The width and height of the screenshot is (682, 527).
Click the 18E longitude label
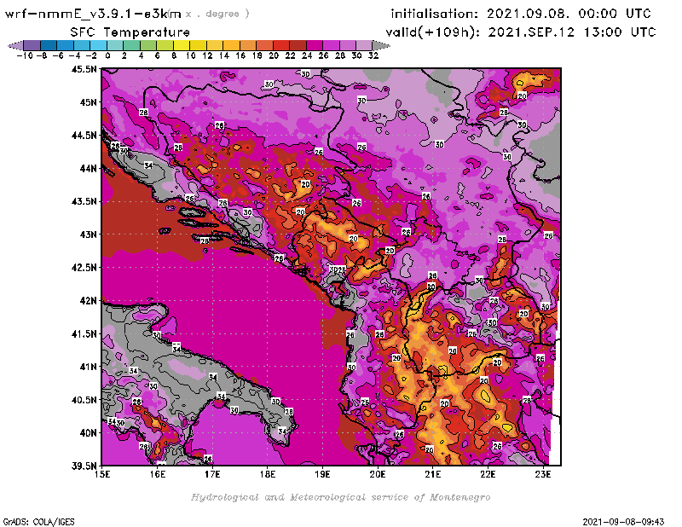point(268,474)
